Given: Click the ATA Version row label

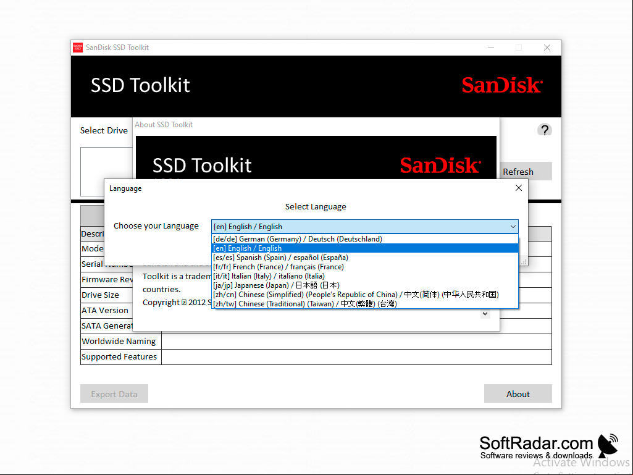Looking at the screenshot, I should tap(105, 310).
